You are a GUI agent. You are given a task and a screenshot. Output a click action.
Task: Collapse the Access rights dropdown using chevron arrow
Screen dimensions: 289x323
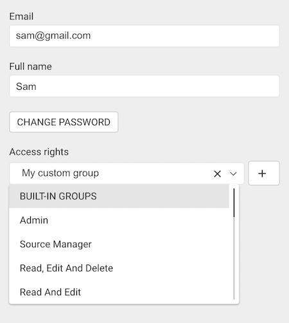[x=233, y=173]
